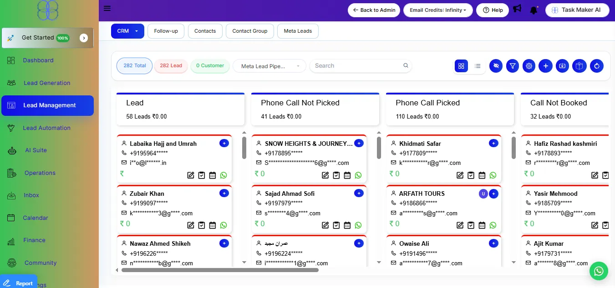This screenshot has height=288, width=615.
Task: Click the notification bell icon
Action: point(534,9)
